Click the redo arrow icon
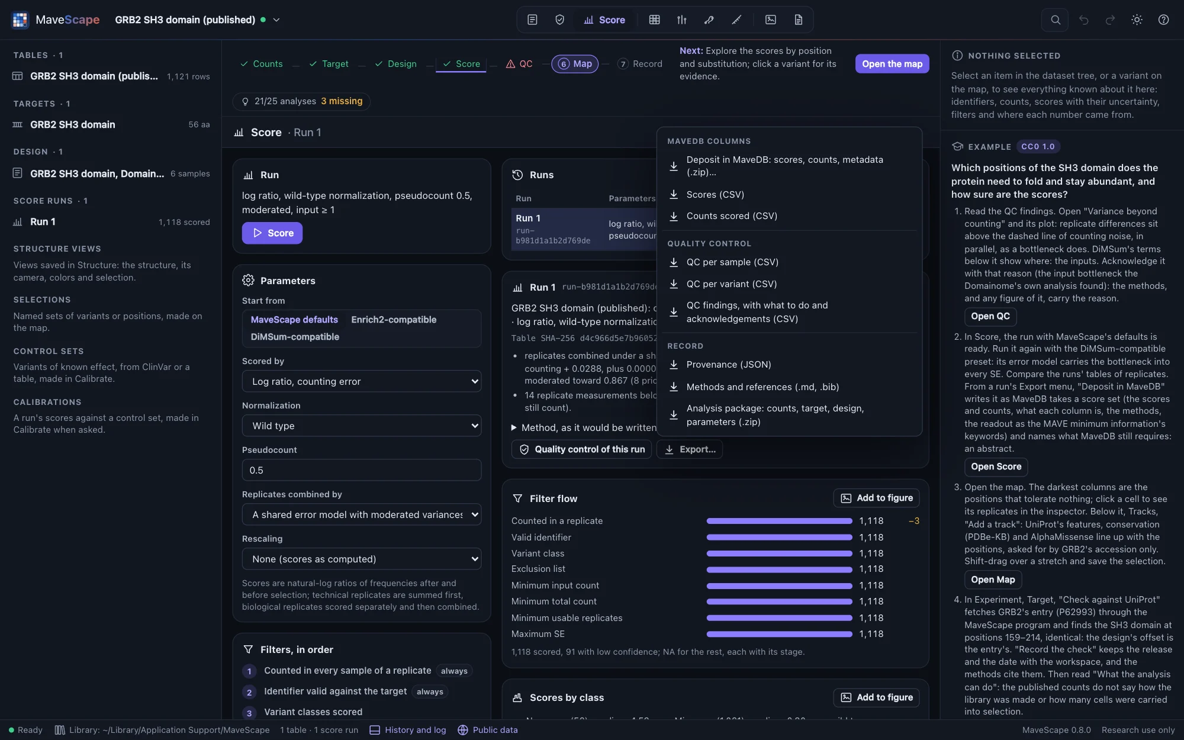This screenshot has width=1184, height=740. point(1110,20)
